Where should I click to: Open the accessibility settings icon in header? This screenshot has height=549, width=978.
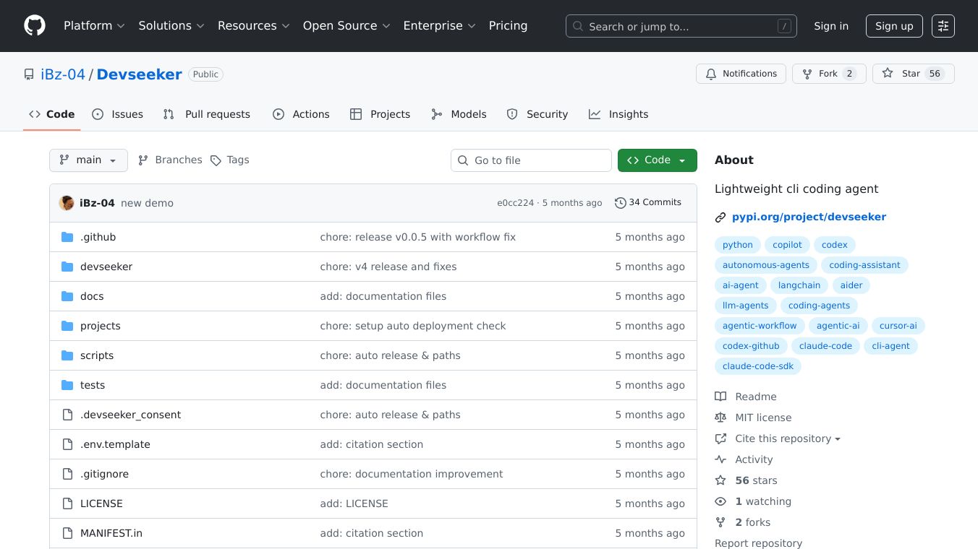943,26
